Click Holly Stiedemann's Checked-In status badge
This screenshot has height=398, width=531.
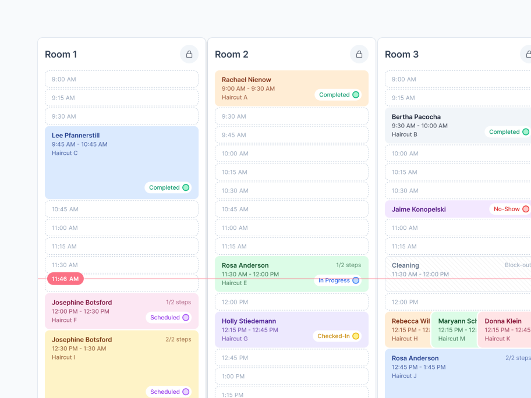tap(339, 336)
